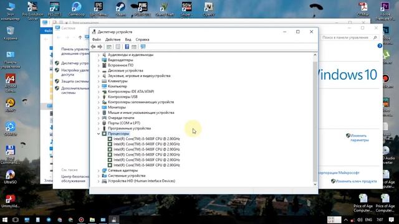Expand the Системные устройства node

(99, 175)
